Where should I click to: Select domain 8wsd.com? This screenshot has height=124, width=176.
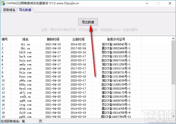pyautogui.click(x=25, y=89)
